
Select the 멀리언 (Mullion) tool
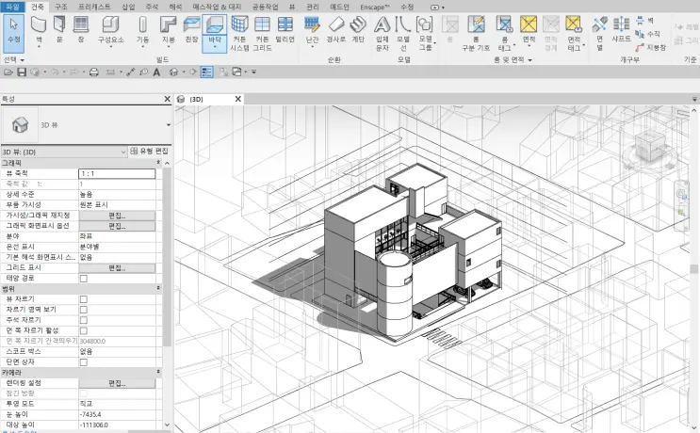(285, 30)
